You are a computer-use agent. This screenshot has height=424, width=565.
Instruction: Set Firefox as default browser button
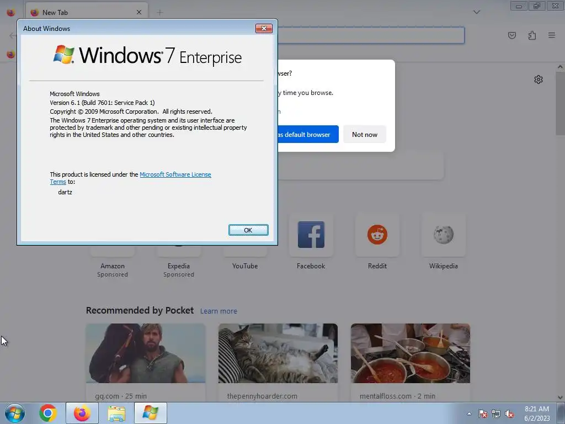coord(308,135)
